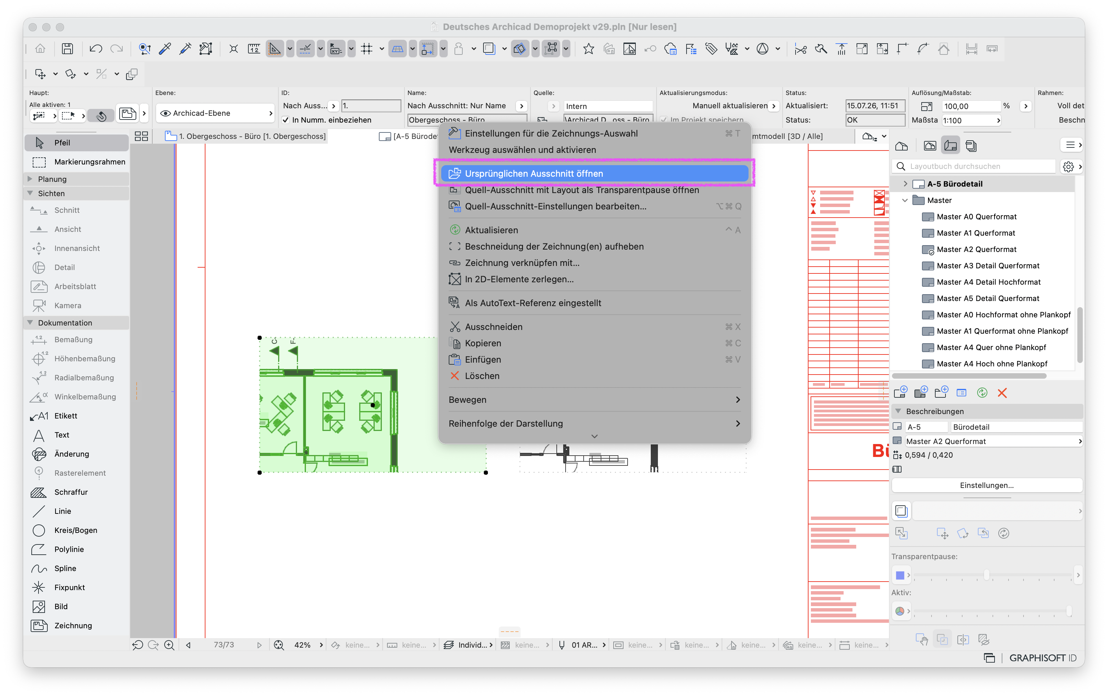Viewport: 1108px width, 696px height.
Task: Select the Linie line tool
Action: 76,511
